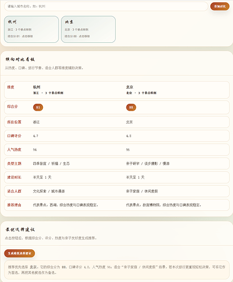Select the 最优选择建议 heading
The height and width of the screenshot is (282, 233).
point(20,230)
